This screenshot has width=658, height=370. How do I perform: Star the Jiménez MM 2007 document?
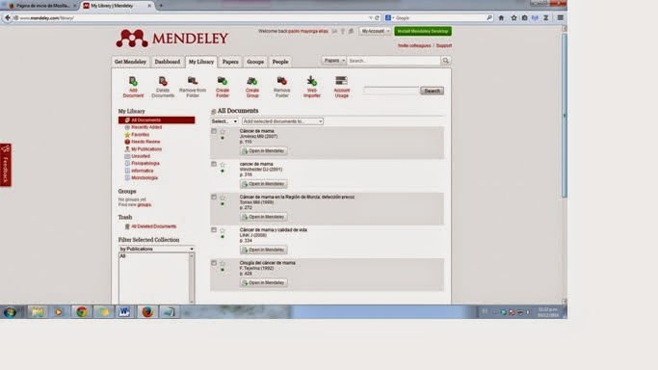[x=223, y=132]
